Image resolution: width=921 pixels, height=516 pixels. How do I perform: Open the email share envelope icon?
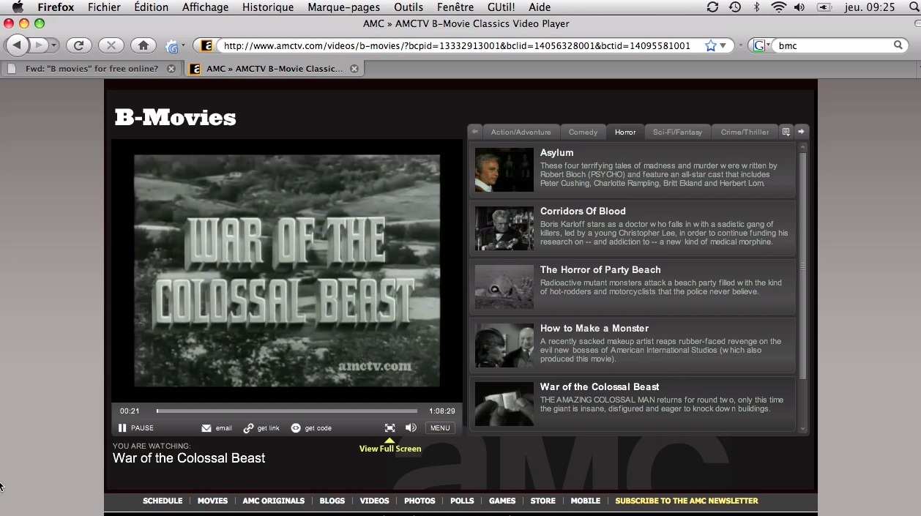(x=206, y=428)
